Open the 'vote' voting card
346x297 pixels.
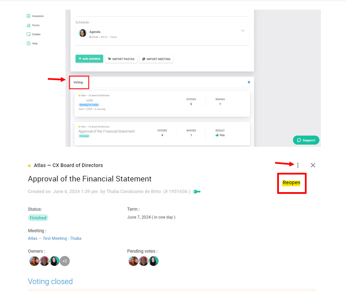(162, 103)
